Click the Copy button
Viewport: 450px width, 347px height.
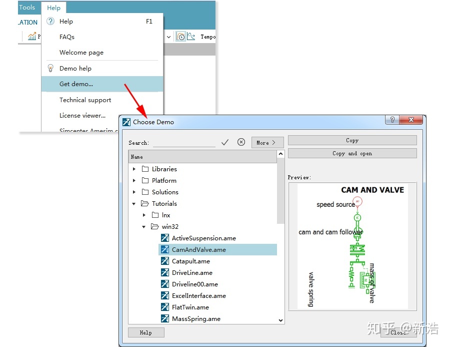click(x=352, y=140)
